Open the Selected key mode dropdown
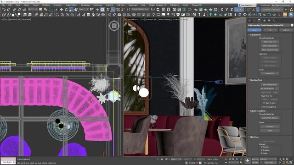 click(x=268, y=159)
